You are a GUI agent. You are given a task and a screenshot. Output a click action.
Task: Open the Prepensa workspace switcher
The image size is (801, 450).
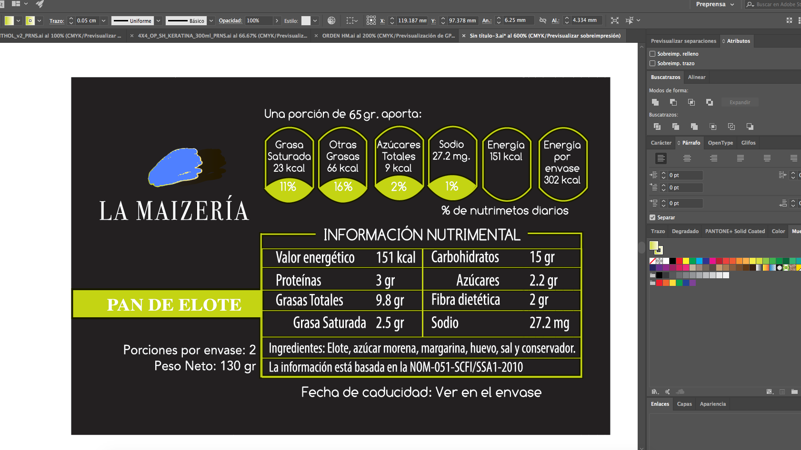[x=715, y=4]
